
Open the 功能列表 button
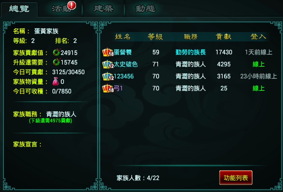[x=236, y=178]
